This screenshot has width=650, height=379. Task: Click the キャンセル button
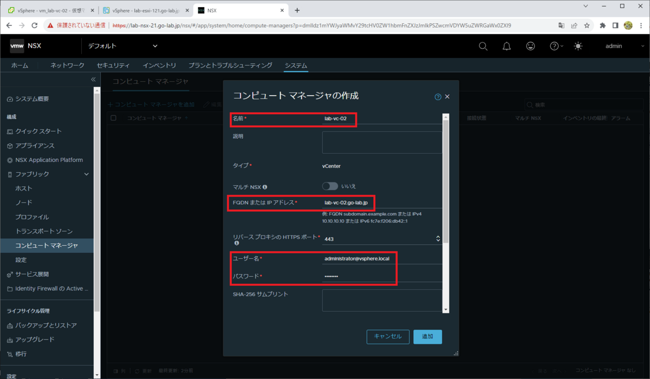(x=388, y=336)
